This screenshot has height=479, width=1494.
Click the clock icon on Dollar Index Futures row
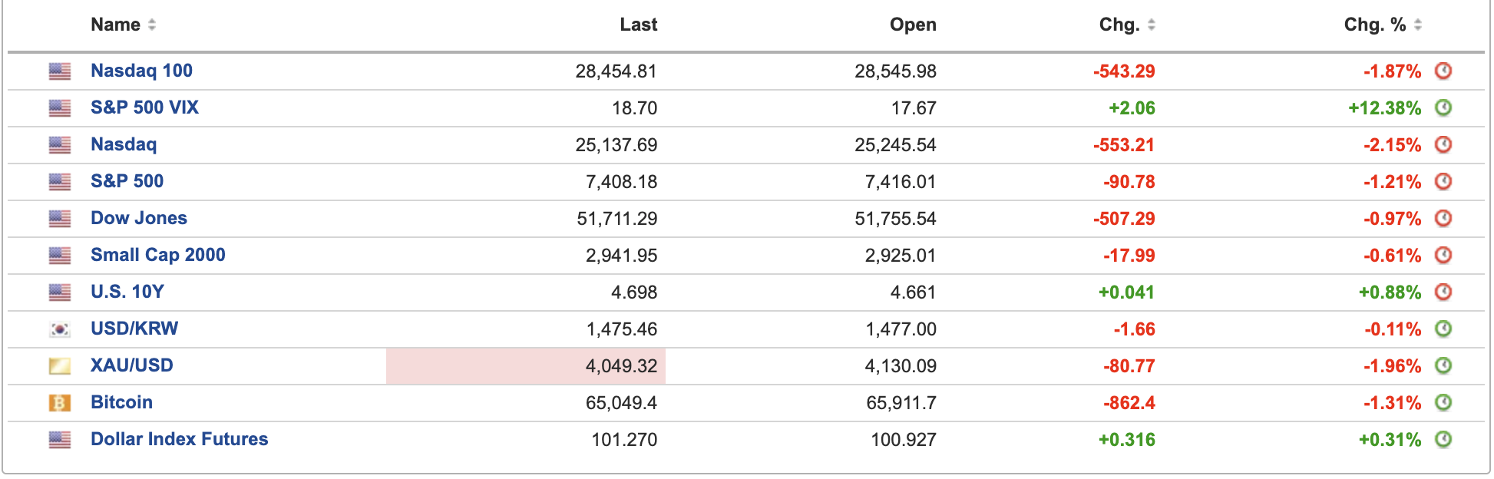1443,439
